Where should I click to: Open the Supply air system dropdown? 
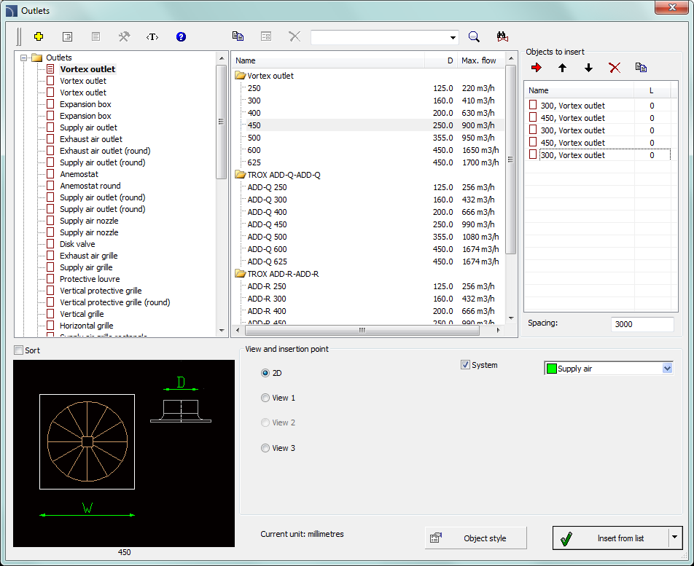coord(666,369)
